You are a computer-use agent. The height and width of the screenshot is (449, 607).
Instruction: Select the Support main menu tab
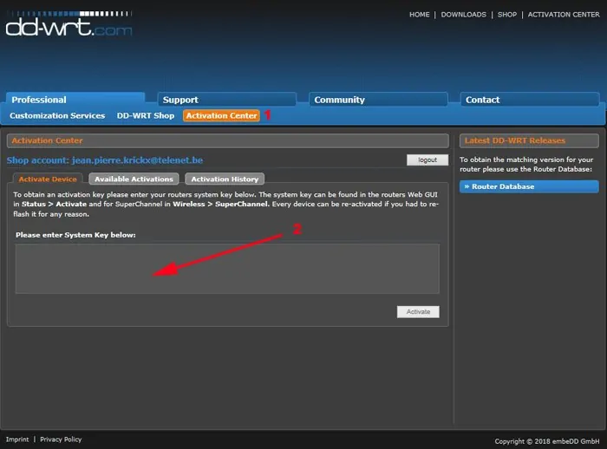click(x=227, y=100)
